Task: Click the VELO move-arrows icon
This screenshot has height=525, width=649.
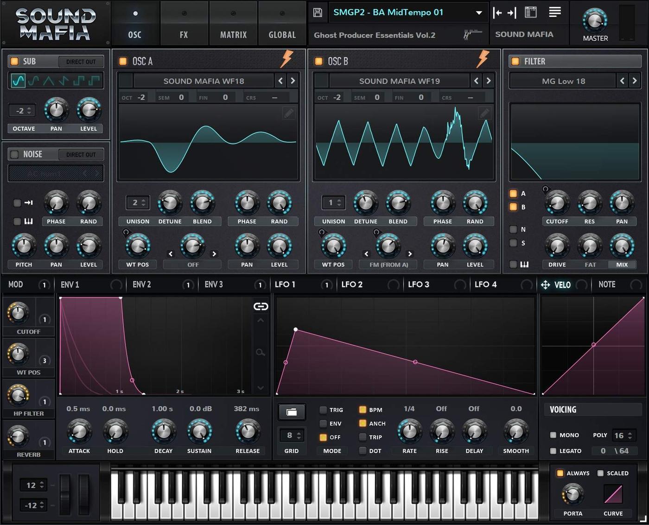Action: 546,285
